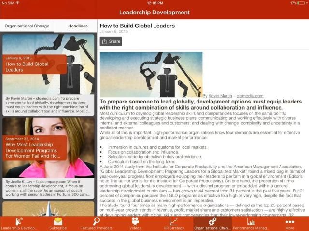Switch to the Headlines tab

click(x=78, y=26)
